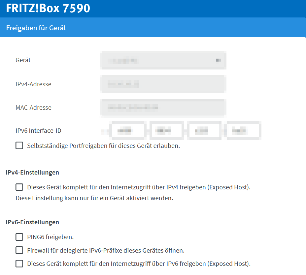Click the IPv4-Adresse label
Viewport: 306px width, 275px height.
coord(33,84)
